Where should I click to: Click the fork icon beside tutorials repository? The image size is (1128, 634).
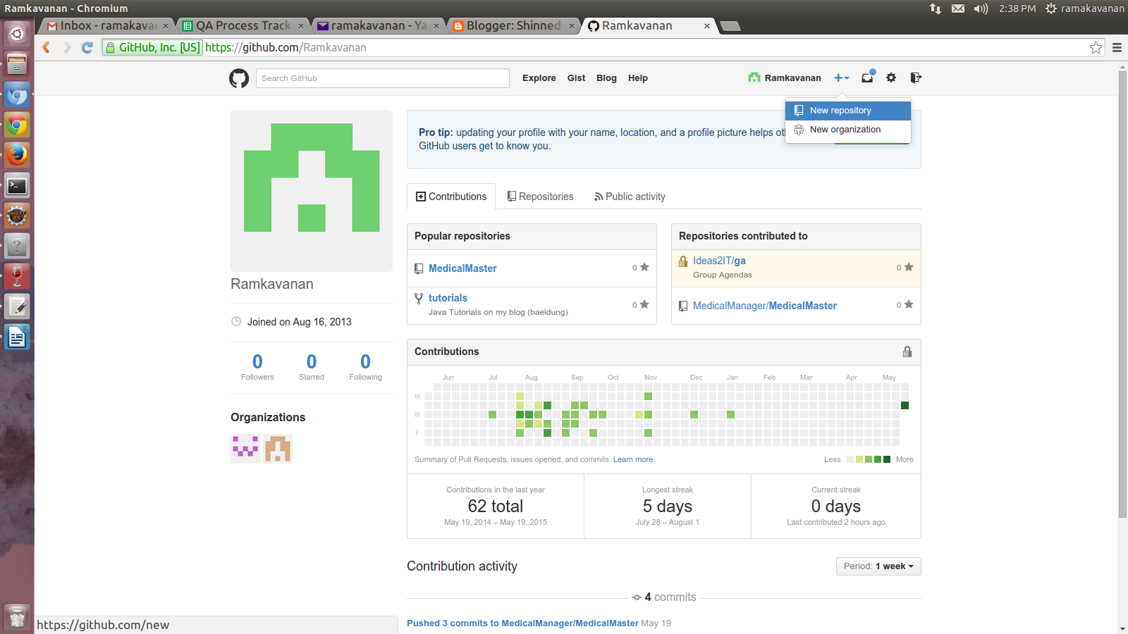tap(419, 298)
